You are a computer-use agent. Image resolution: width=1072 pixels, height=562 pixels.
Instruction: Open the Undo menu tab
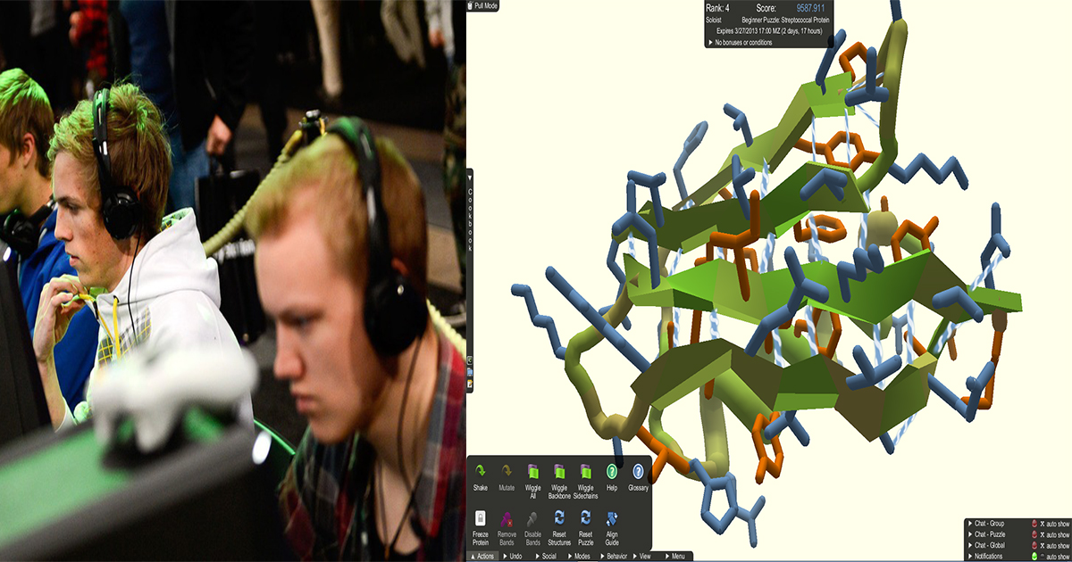coord(515,556)
